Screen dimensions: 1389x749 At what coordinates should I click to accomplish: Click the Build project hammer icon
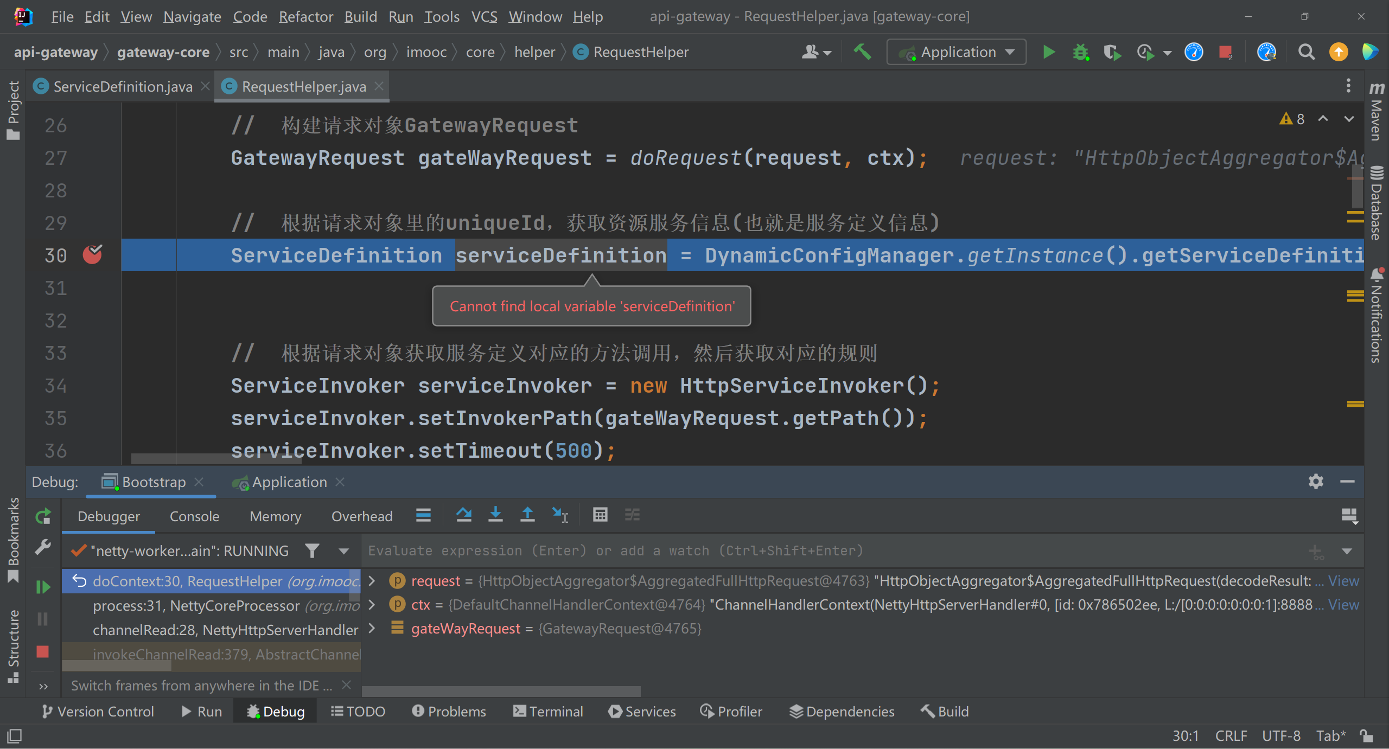862,52
